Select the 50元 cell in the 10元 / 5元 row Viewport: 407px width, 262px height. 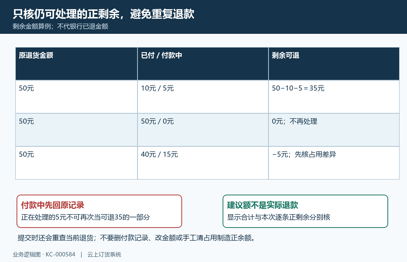point(76,97)
